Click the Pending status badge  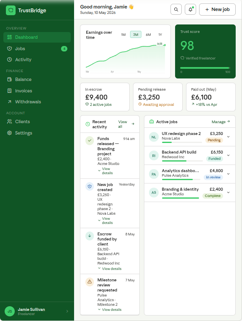214,140
